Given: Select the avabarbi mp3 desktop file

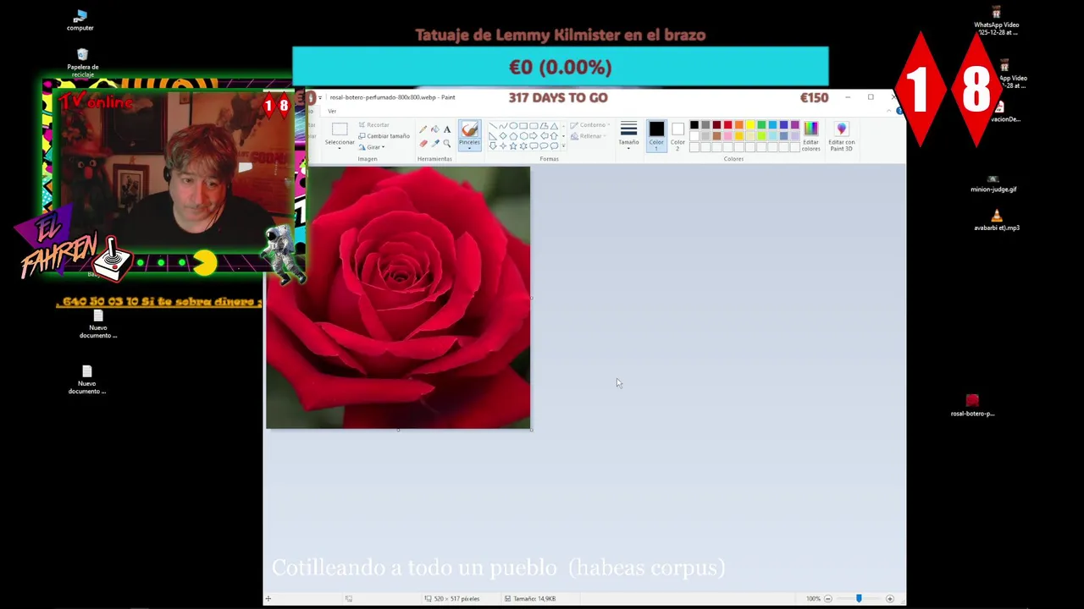Looking at the screenshot, I should click(x=996, y=221).
